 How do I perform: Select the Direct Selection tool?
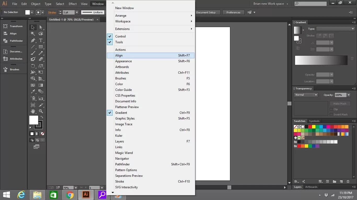click(x=41, y=27)
